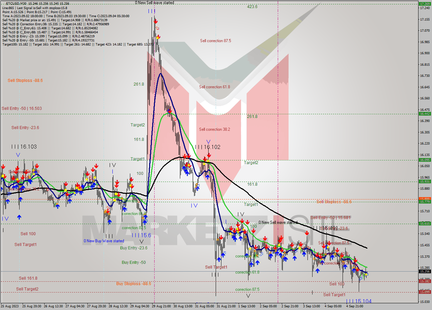Click the 'Sell 161.8' label
432x310 pixels.
click(28, 278)
